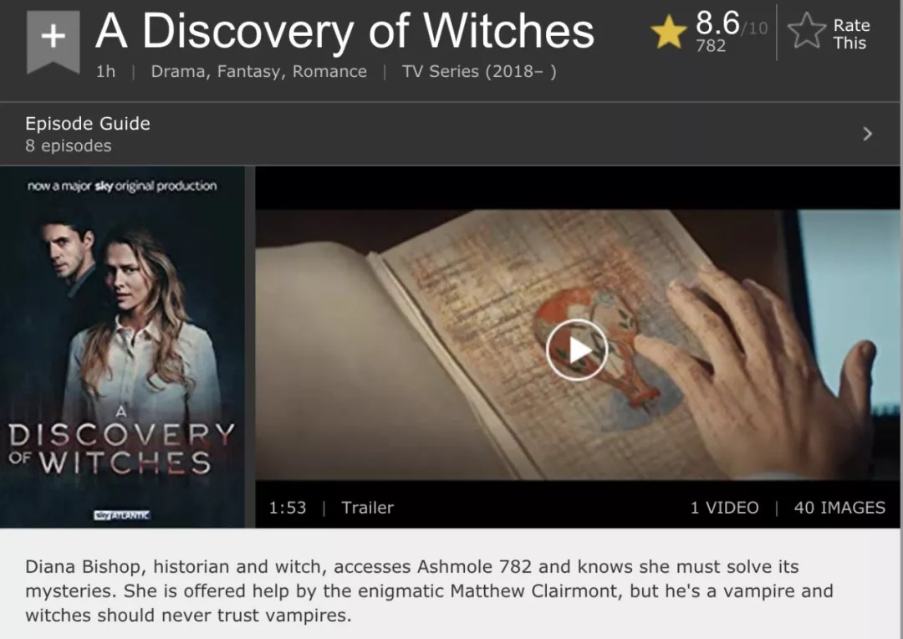The height and width of the screenshot is (639, 903).
Task: Click the Trailer label under video
Action: [367, 508]
